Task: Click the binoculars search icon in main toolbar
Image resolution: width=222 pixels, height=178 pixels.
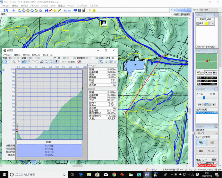Action: coord(46,10)
